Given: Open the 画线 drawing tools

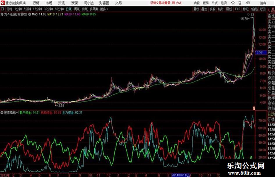Looking at the screenshot, I should 229,9.
